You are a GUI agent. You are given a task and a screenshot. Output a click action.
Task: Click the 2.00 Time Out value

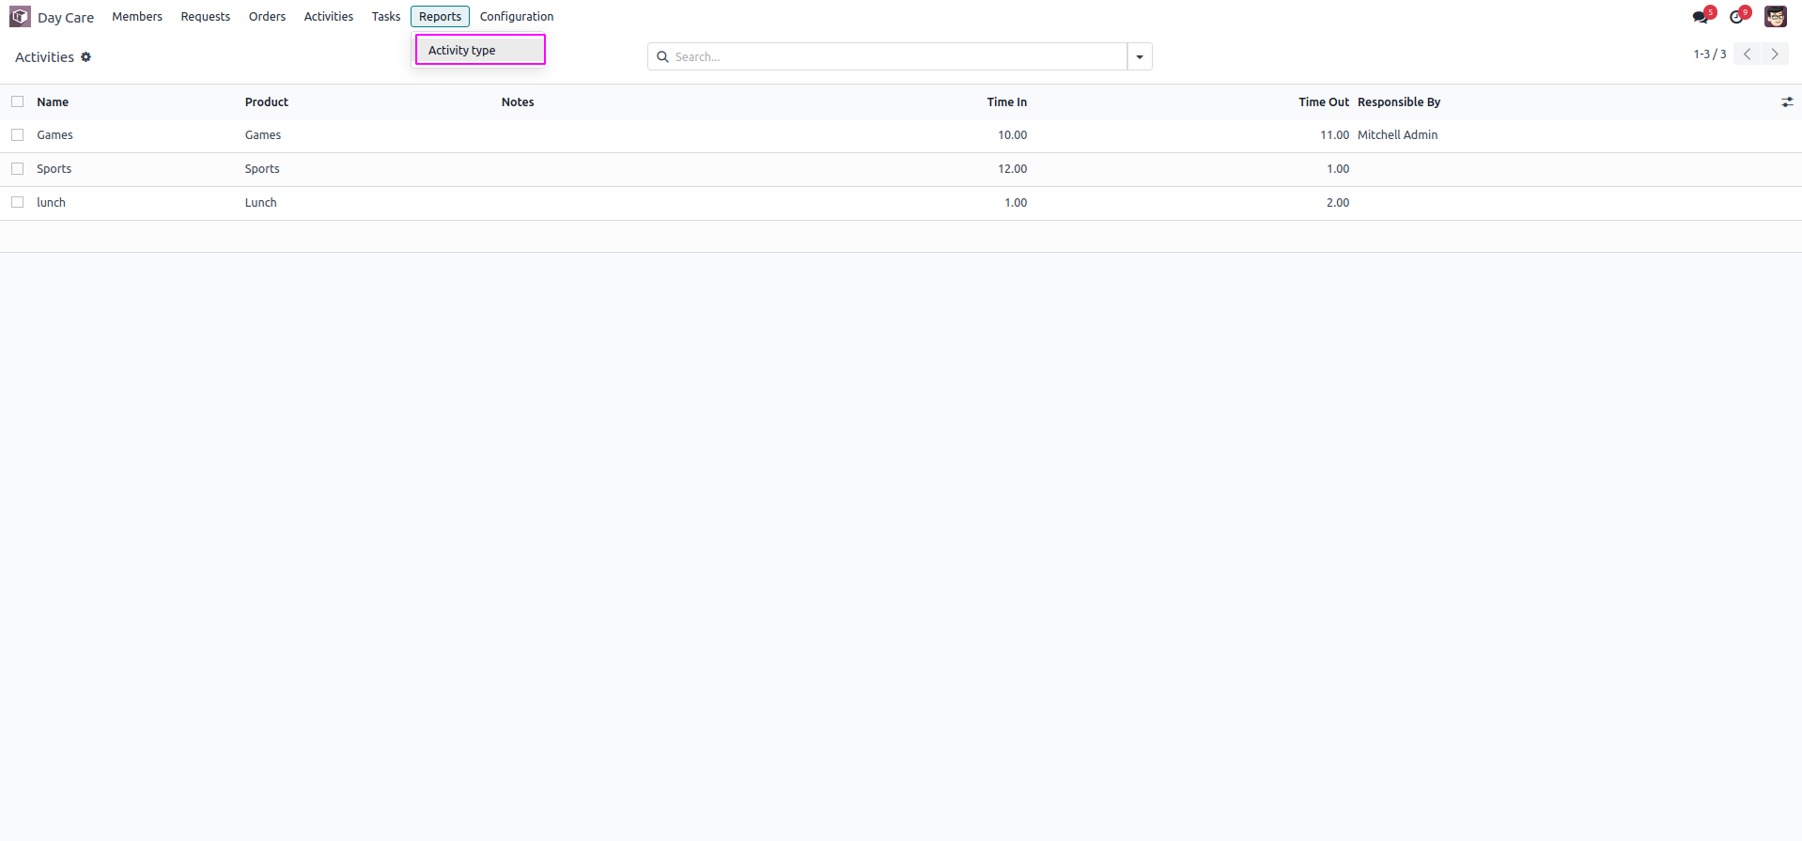click(1338, 203)
